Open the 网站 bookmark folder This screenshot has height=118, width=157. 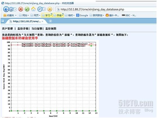[x=24, y=15]
